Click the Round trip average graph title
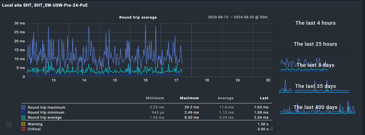This screenshot has height=135, width=365. (138, 17)
